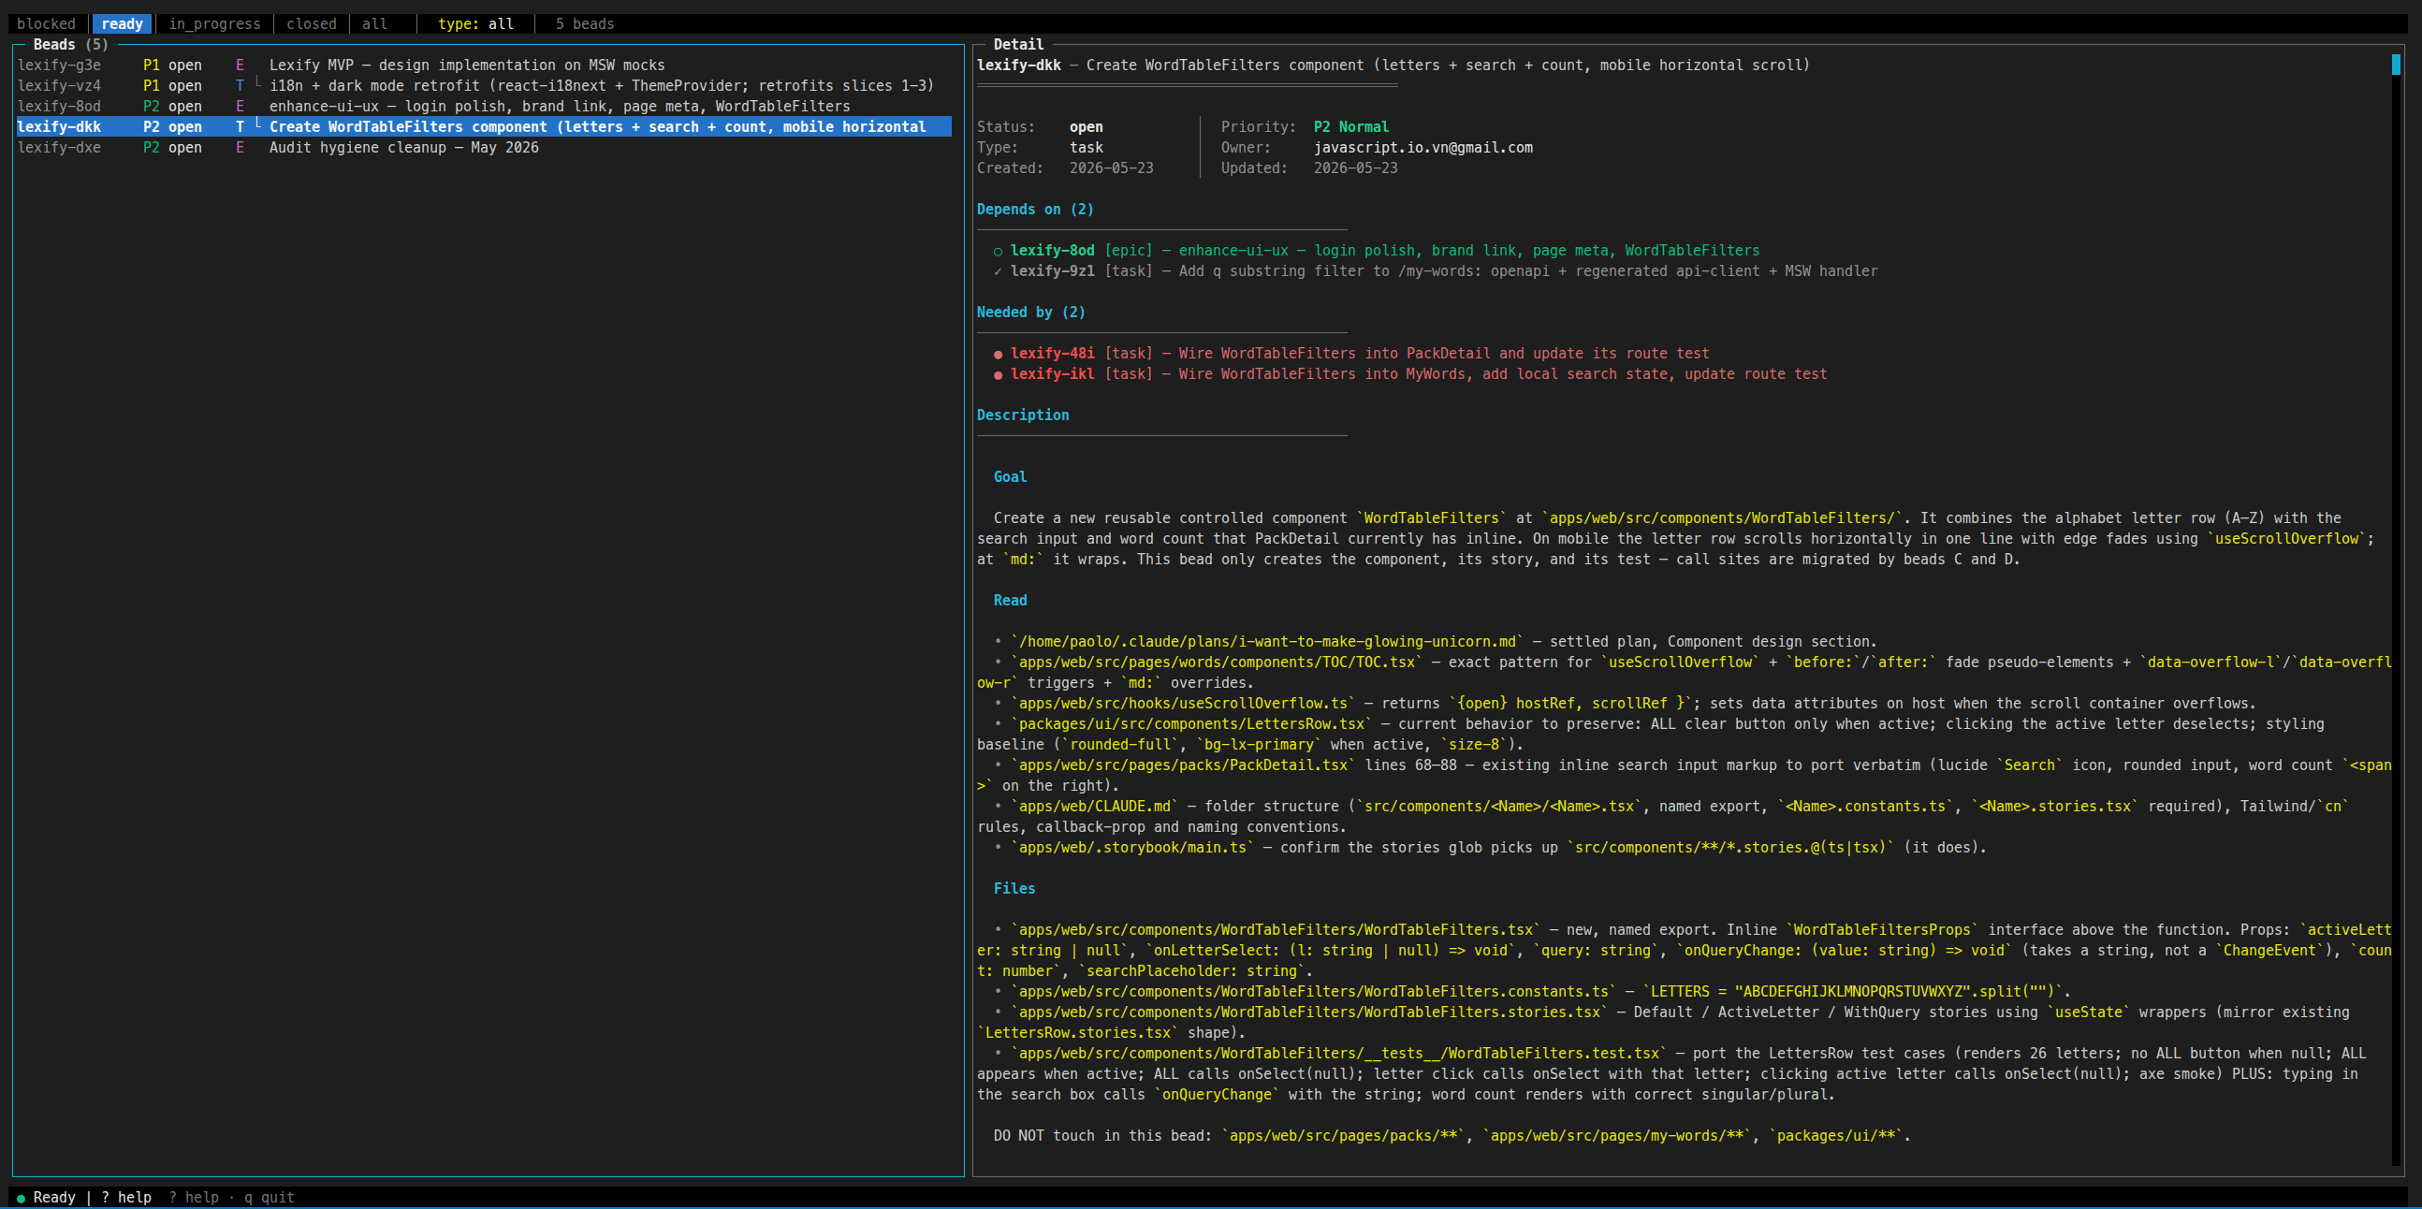2422x1209 pixels.
Task: Click the apps/web/CLAUDE.md path
Action: pyautogui.click(x=1093, y=807)
